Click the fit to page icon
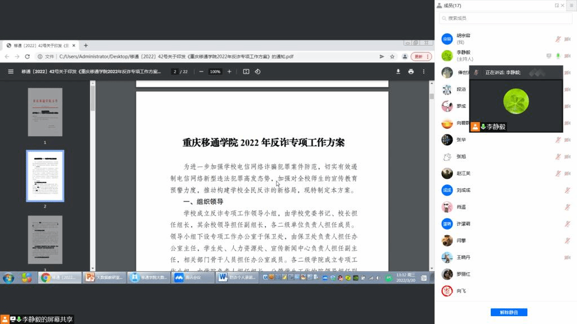The image size is (577, 324). point(246,71)
